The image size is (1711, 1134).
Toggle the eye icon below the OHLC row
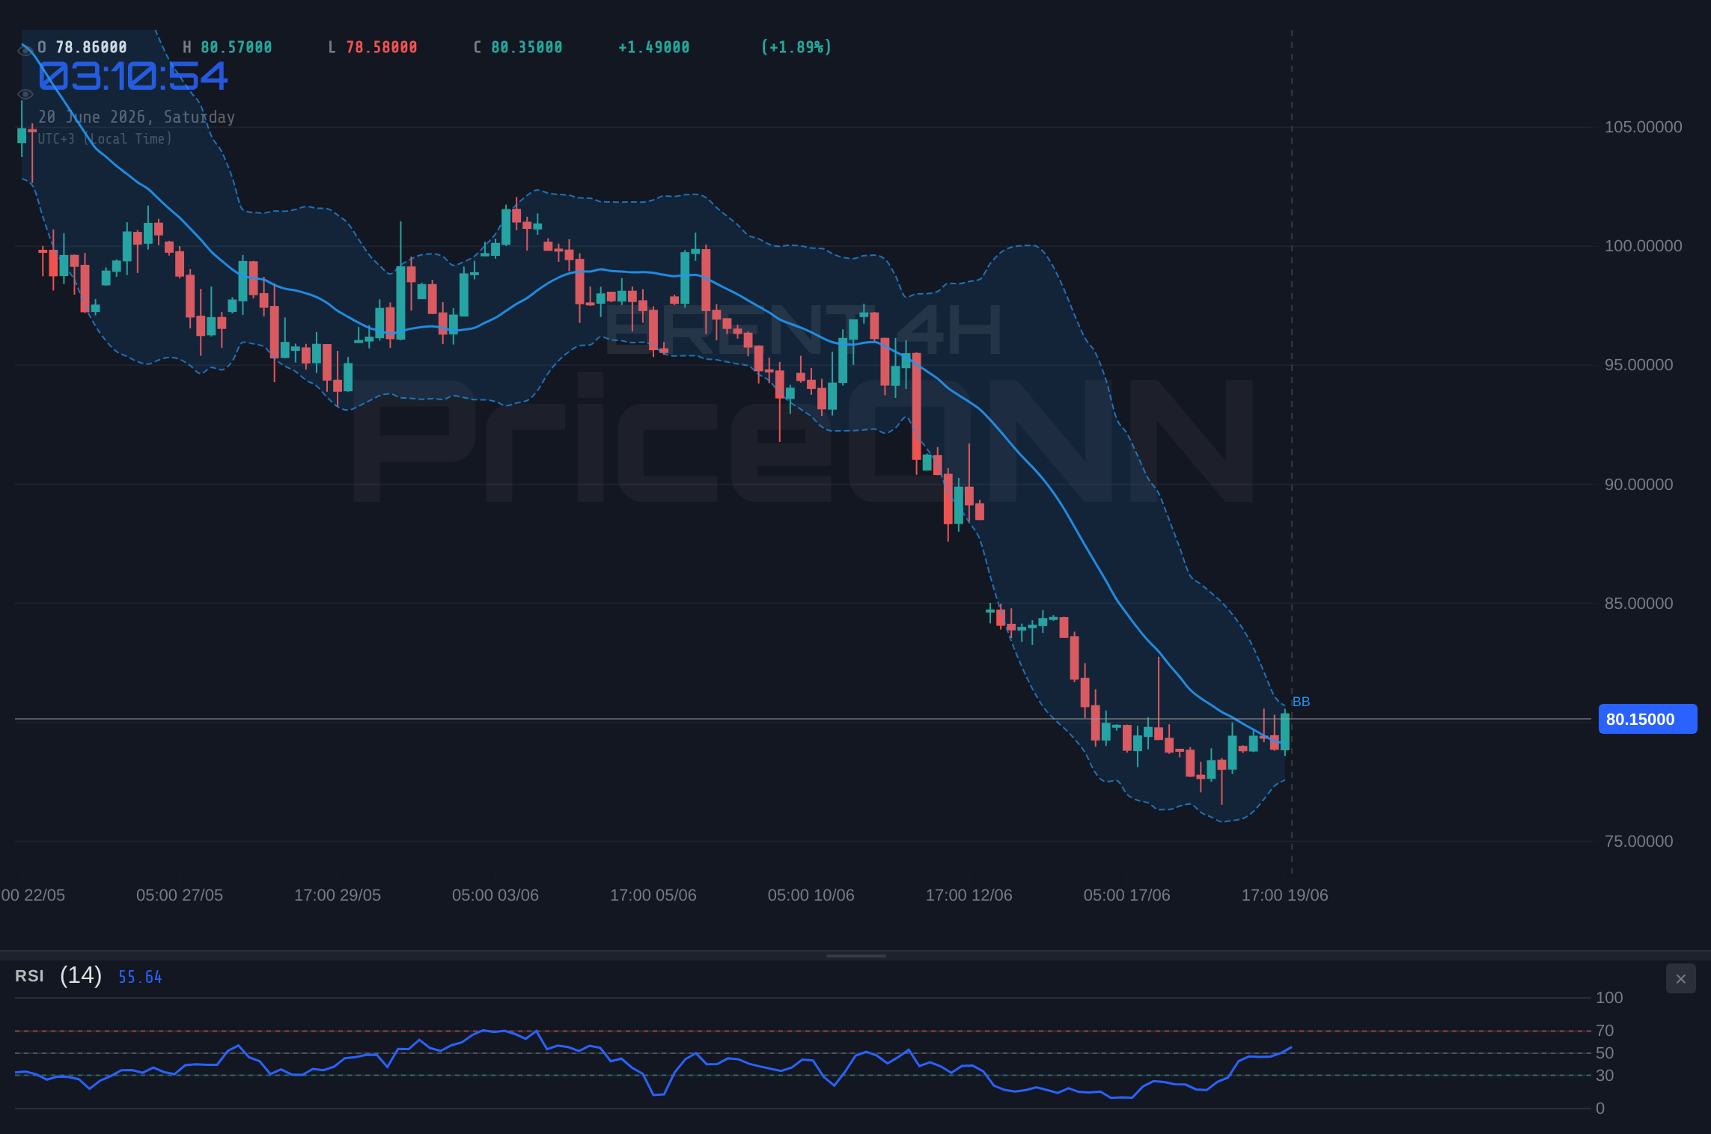(25, 94)
